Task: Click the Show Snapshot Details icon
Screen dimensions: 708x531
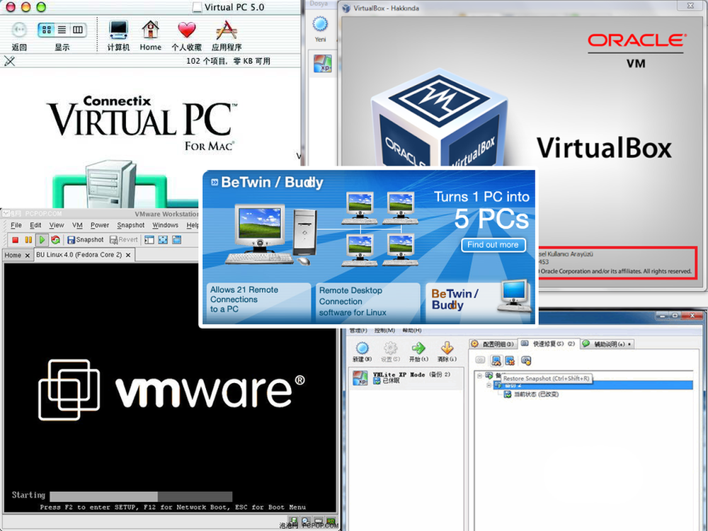Action: pos(526,360)
